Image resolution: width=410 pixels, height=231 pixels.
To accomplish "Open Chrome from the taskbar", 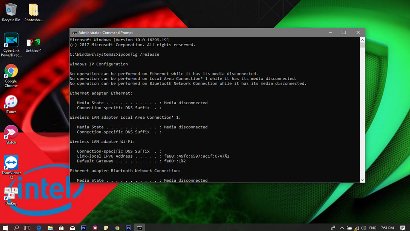I will 117,228.
